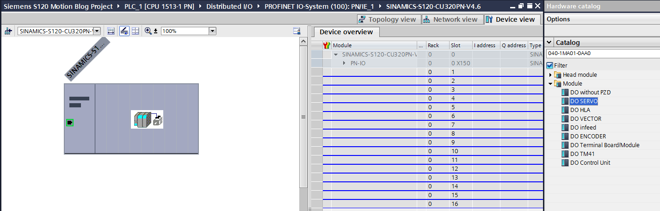Image resolution: width=660 pixels, height=211 pixels.
Task: Click 'PLC_1 [CPU 1513-1 PN]' breadcrumb
Action: [157, 6]
